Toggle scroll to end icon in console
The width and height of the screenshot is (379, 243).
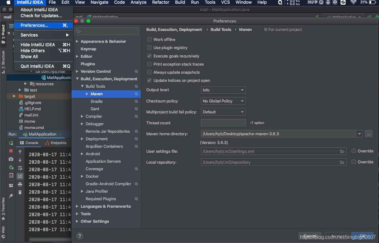[20, 176]
